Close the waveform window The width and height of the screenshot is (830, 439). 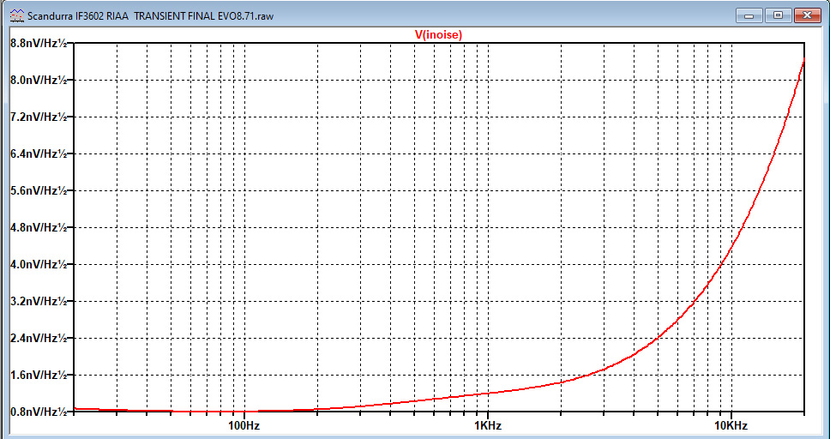[808, 15]
